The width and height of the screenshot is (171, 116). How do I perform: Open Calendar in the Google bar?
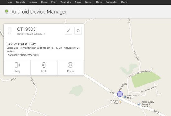[x=112, y=2]
